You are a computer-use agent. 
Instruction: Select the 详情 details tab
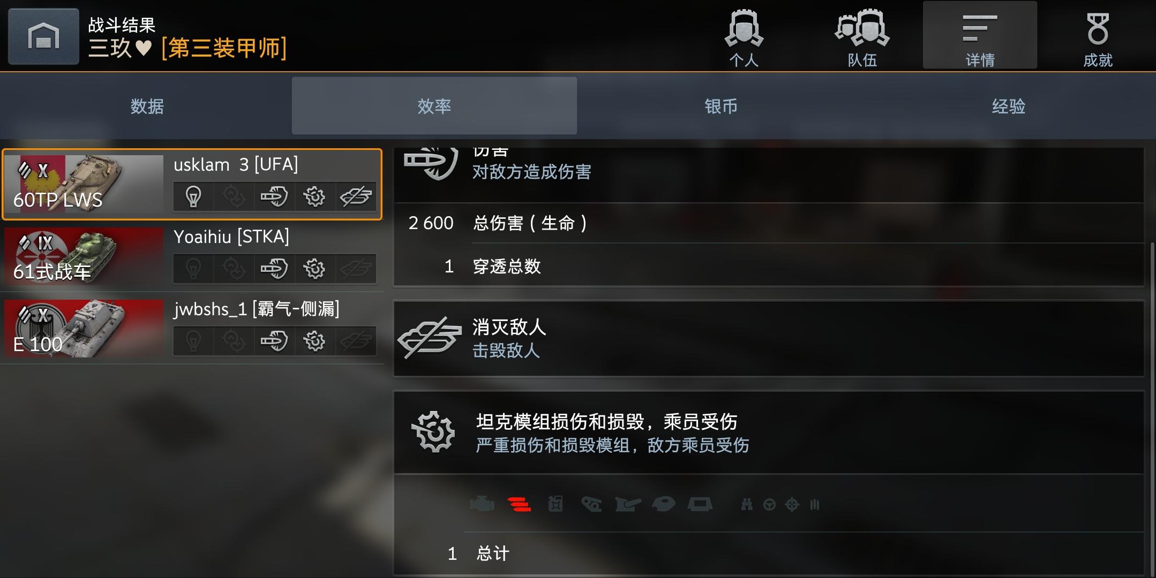click(980, 36)
